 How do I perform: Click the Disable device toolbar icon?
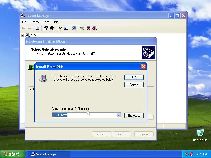point(94,28)
